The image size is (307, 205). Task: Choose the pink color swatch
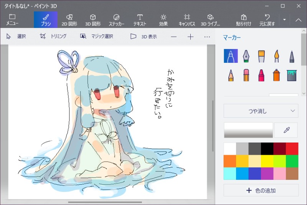tap(280, 174)
